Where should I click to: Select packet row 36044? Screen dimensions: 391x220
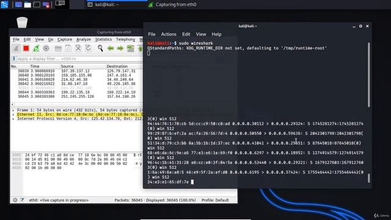pyautogui.click(x=76, y=92)
